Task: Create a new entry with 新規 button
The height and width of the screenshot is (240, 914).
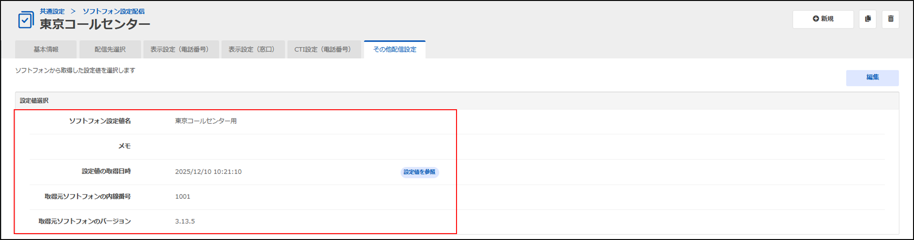Action: click(823, 19)
